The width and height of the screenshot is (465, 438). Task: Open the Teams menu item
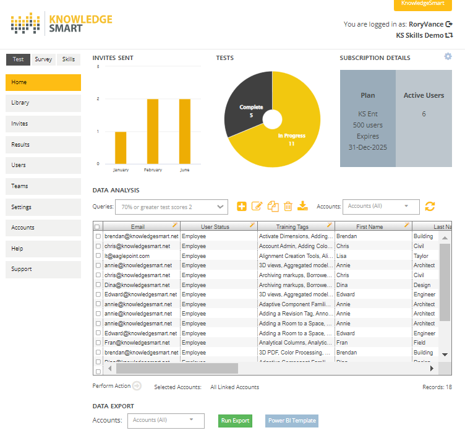(x=43, y=186)
